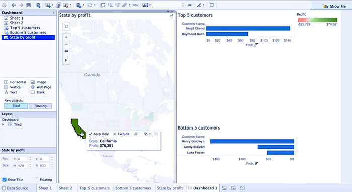Open the Auto Updates dropdown arrow

pos(83,5)
